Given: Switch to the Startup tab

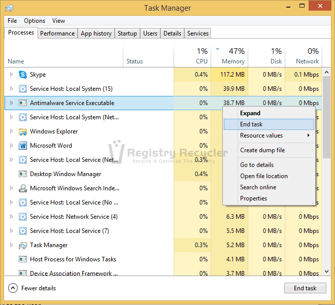Looking at the screenshot, I should [x=127, y=33].
